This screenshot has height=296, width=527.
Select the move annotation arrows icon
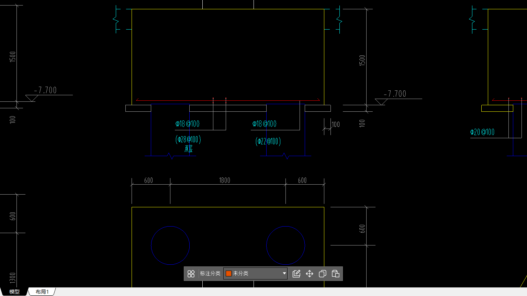click(310, 274)
